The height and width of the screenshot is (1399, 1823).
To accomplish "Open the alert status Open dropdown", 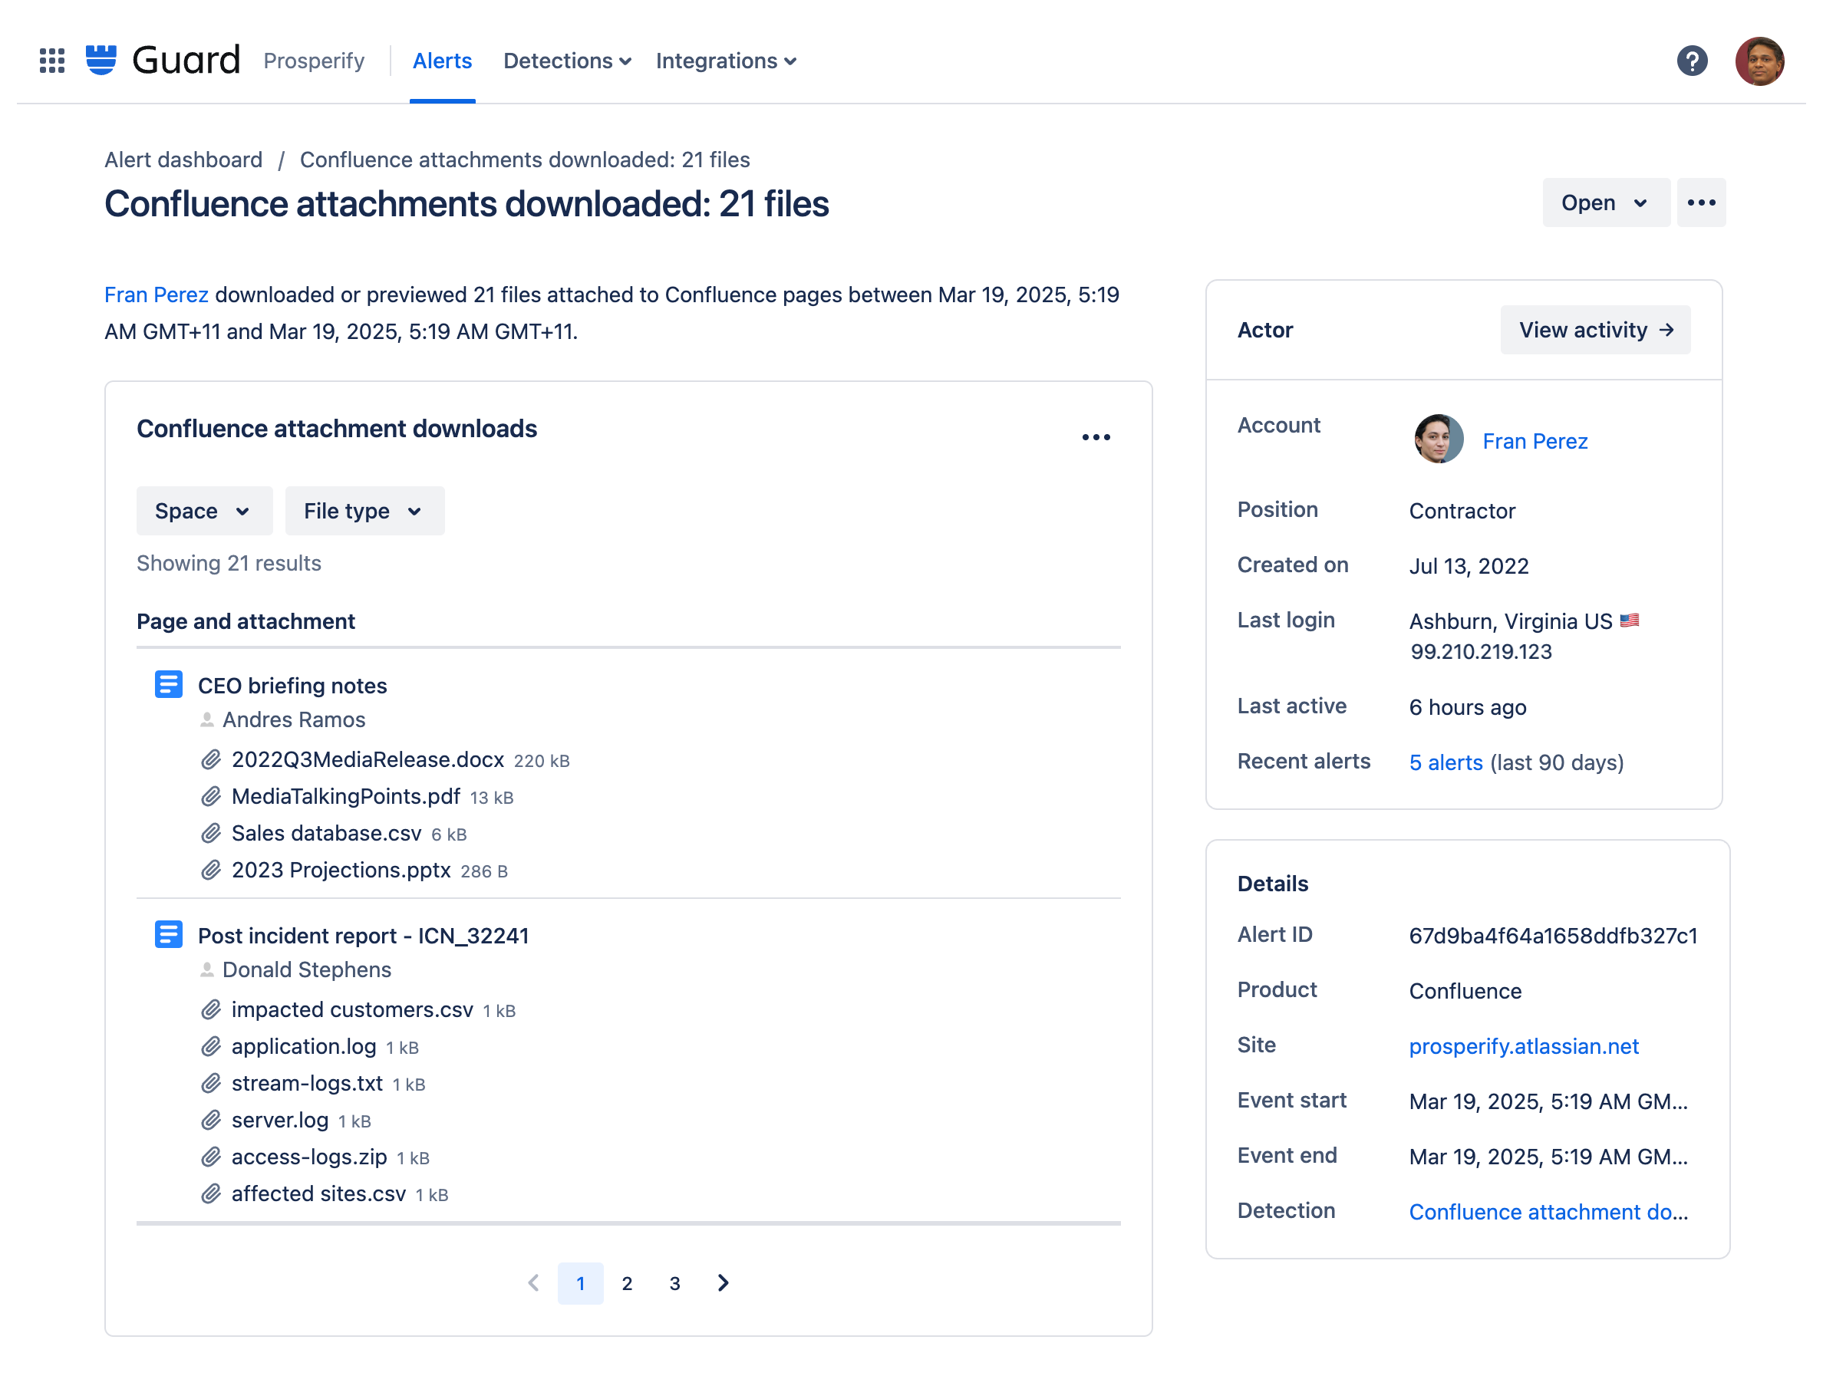I will point(1604,202).
